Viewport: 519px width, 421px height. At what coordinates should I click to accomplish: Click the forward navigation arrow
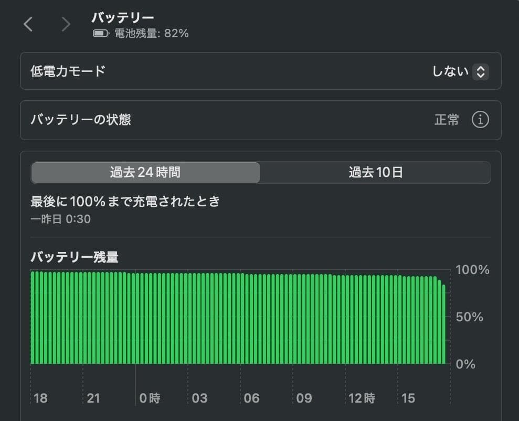[65, 24]
